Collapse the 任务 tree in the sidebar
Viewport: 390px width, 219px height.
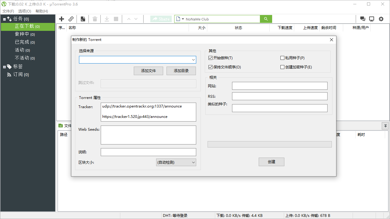[4, 19]
